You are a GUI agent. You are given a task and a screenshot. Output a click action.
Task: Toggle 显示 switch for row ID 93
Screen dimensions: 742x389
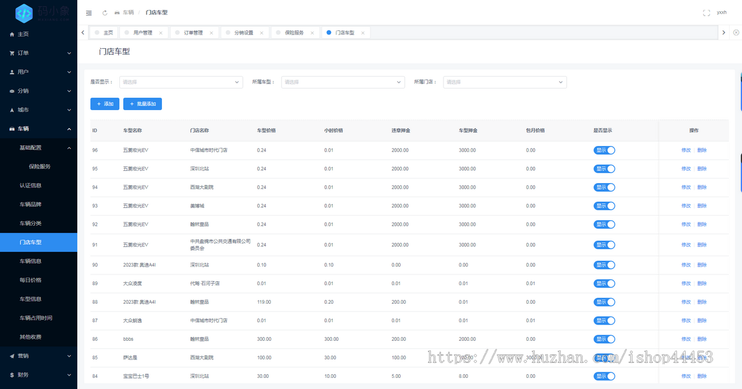tap(604, 206)
